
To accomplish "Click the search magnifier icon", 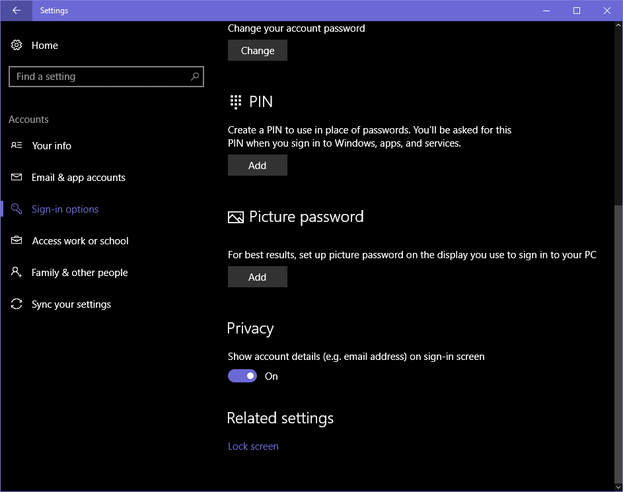I will click(x=194, y=77).
